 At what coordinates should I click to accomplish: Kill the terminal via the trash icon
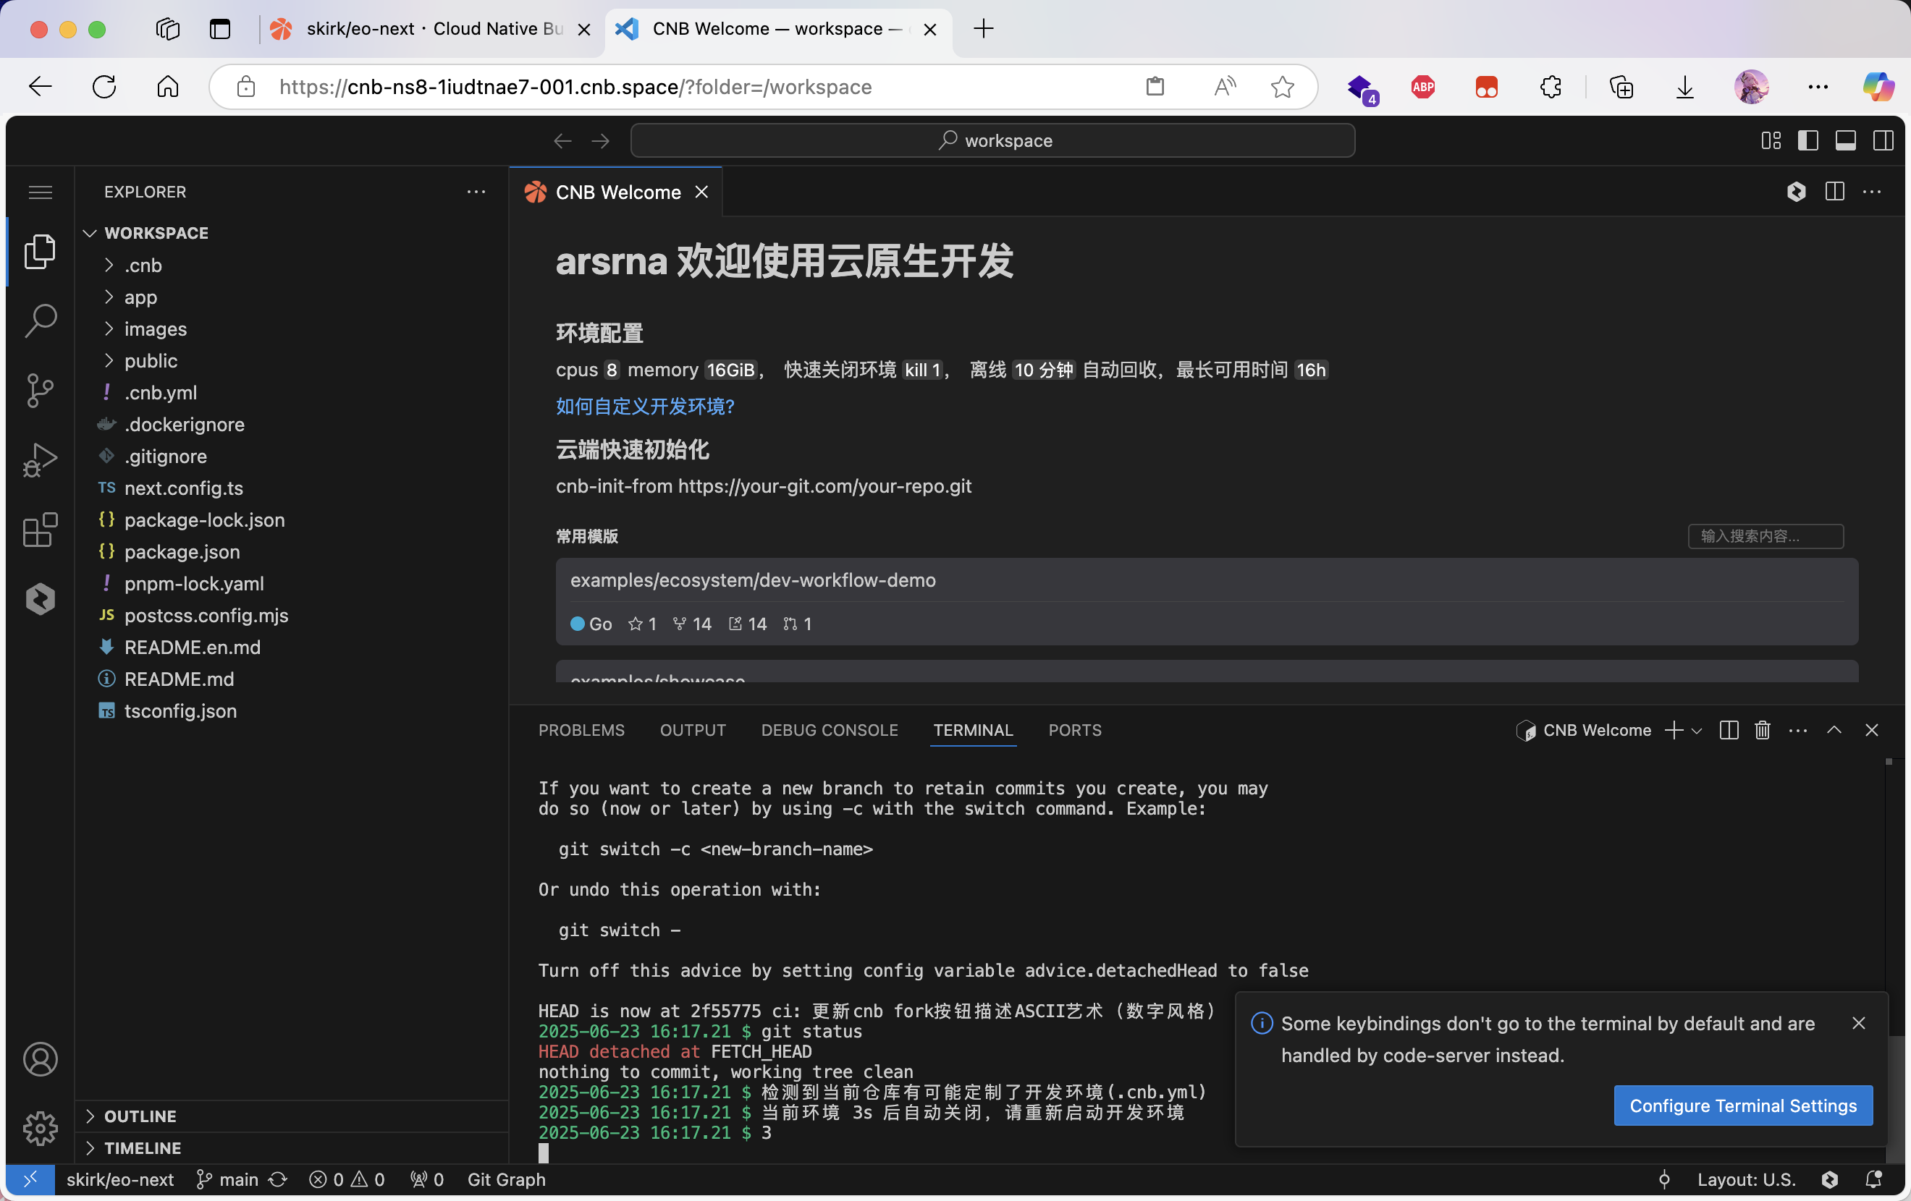coord(1762,730)
